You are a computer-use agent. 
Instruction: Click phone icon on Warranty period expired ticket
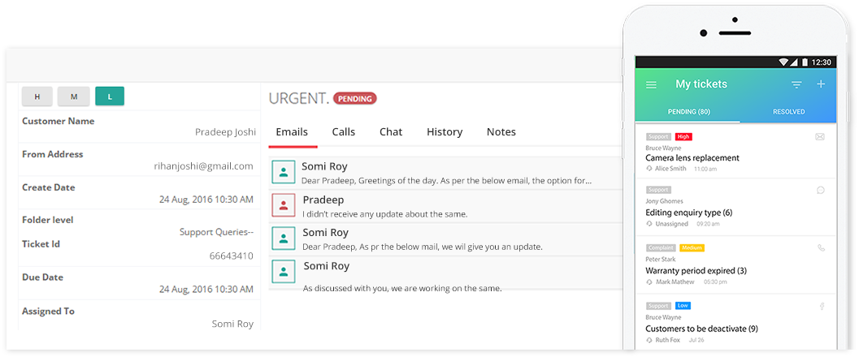point(821,247)
